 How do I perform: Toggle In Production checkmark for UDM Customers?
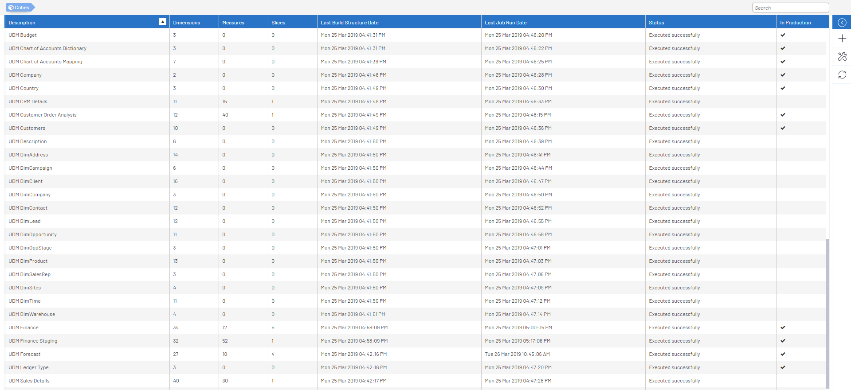783,128
